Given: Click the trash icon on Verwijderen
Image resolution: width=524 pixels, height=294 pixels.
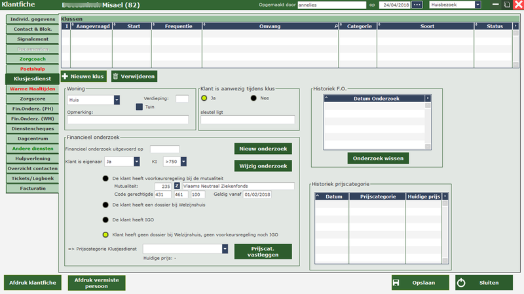Looking at the screenshot, I should coord(116,77).
